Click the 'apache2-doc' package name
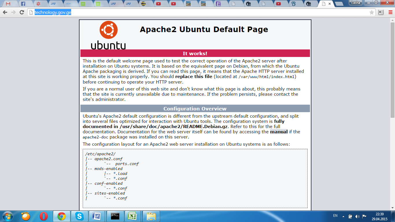The width and height of the screenshot is (395, 222). 95,137
